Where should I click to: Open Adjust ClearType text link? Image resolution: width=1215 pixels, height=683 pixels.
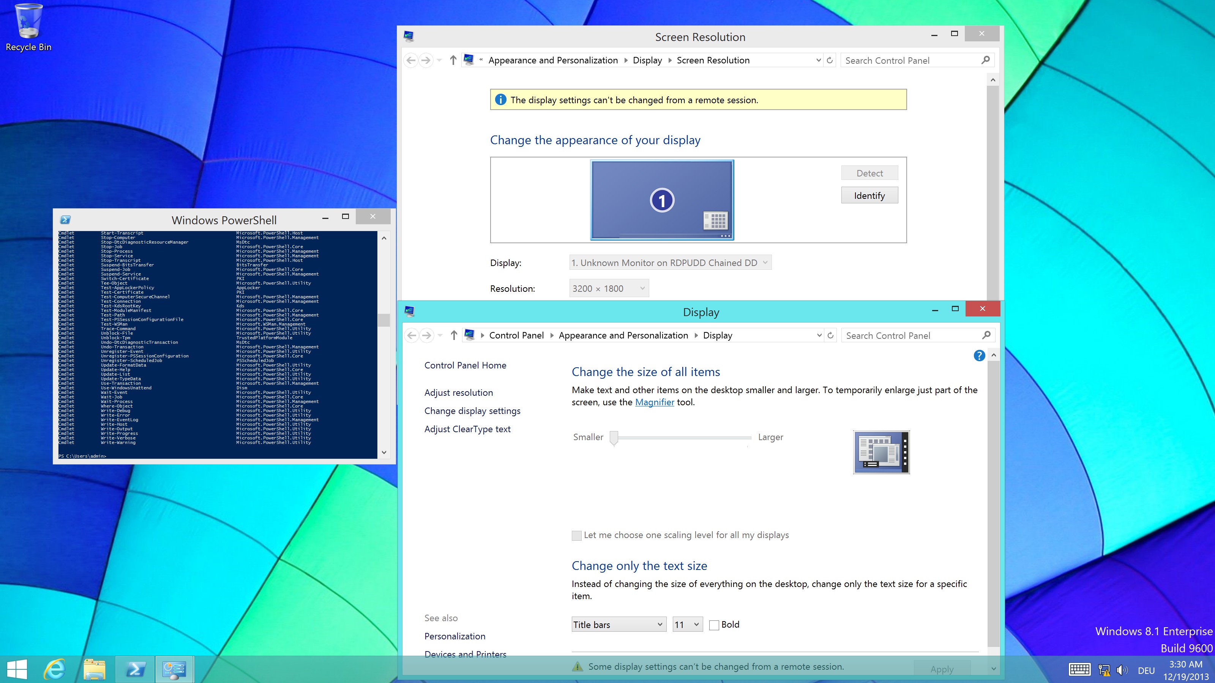point(467,429)
